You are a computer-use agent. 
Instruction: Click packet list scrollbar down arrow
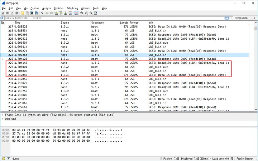[256, 109]
